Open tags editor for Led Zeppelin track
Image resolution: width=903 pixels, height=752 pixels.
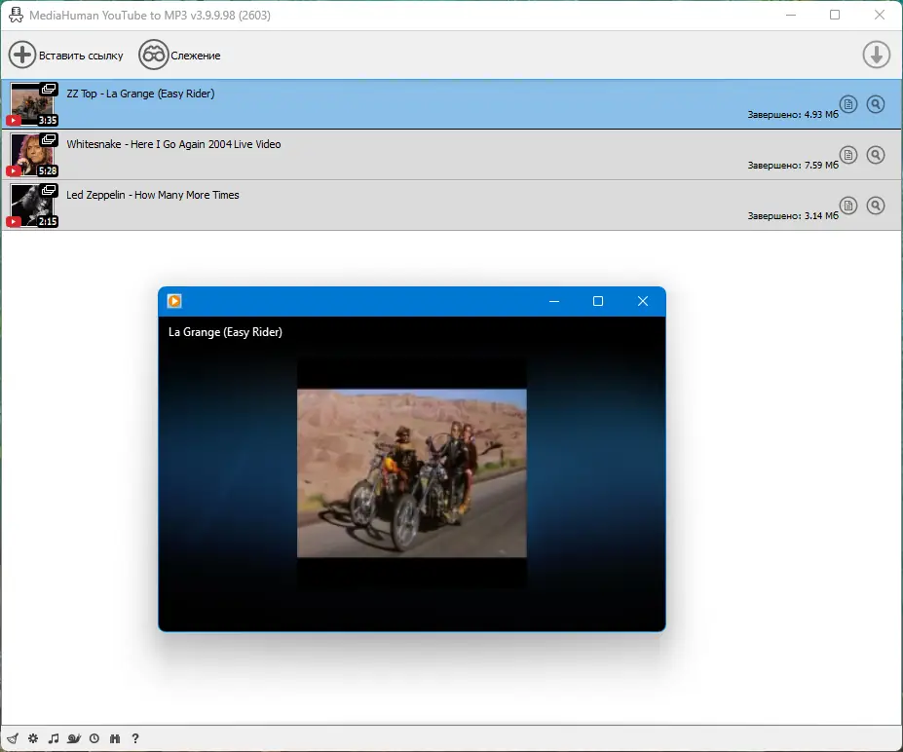[x=847, y=206]
